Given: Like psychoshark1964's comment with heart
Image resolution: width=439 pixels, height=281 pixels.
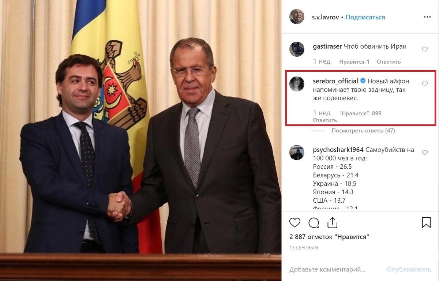Looking at the screenshot, I should (425, 152).
